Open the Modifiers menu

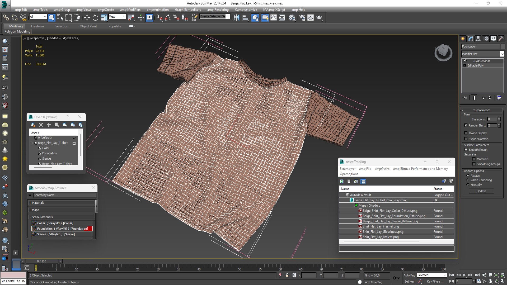[130, 9]
